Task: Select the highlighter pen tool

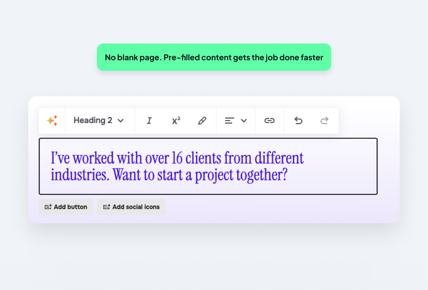Action: pos(202,120)
